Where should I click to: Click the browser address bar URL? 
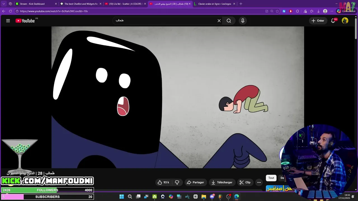point(54,11)
